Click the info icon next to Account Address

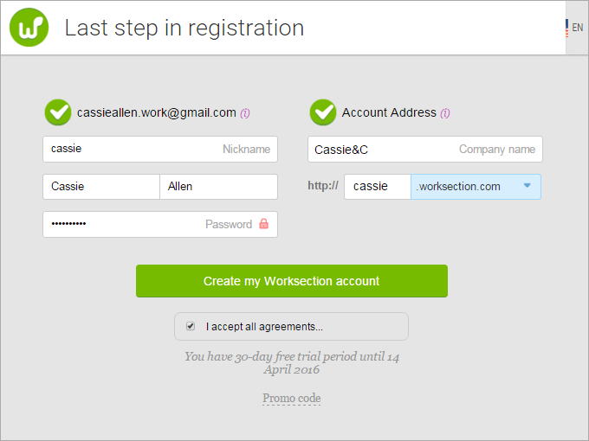click(x=445, y=113)
